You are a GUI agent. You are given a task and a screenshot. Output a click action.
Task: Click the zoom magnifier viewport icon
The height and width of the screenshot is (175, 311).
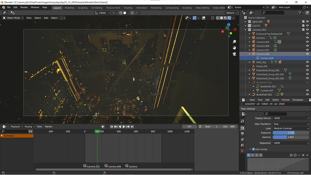pyautogui.click(x=234, y=42)
